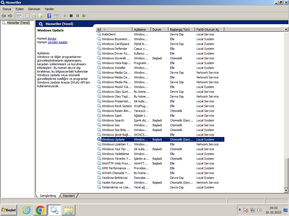Open the file explorer taskbar icon
This screenshot has height=216, width=289.
click(x=69, y=210)
